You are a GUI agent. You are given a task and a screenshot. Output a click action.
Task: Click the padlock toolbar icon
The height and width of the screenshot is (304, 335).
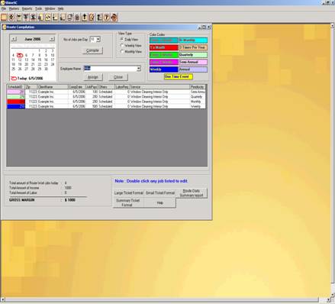[77, 18]
